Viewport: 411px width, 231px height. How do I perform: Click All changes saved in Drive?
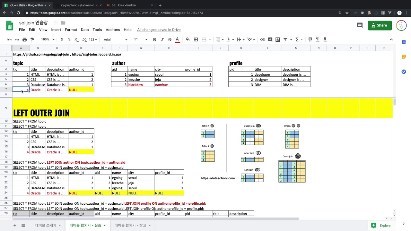click(x=159, y=30)
